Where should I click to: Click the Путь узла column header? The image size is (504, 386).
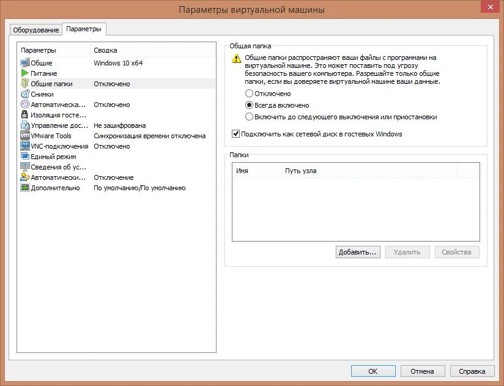click(x=300, y=171)
